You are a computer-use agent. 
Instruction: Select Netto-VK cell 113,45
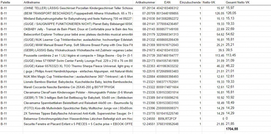[x=213, y=55]
